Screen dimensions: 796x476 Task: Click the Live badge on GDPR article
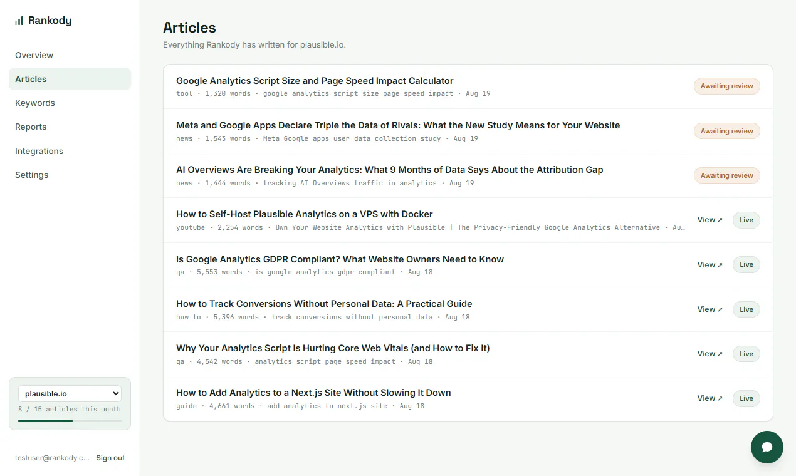pos(746,265)
